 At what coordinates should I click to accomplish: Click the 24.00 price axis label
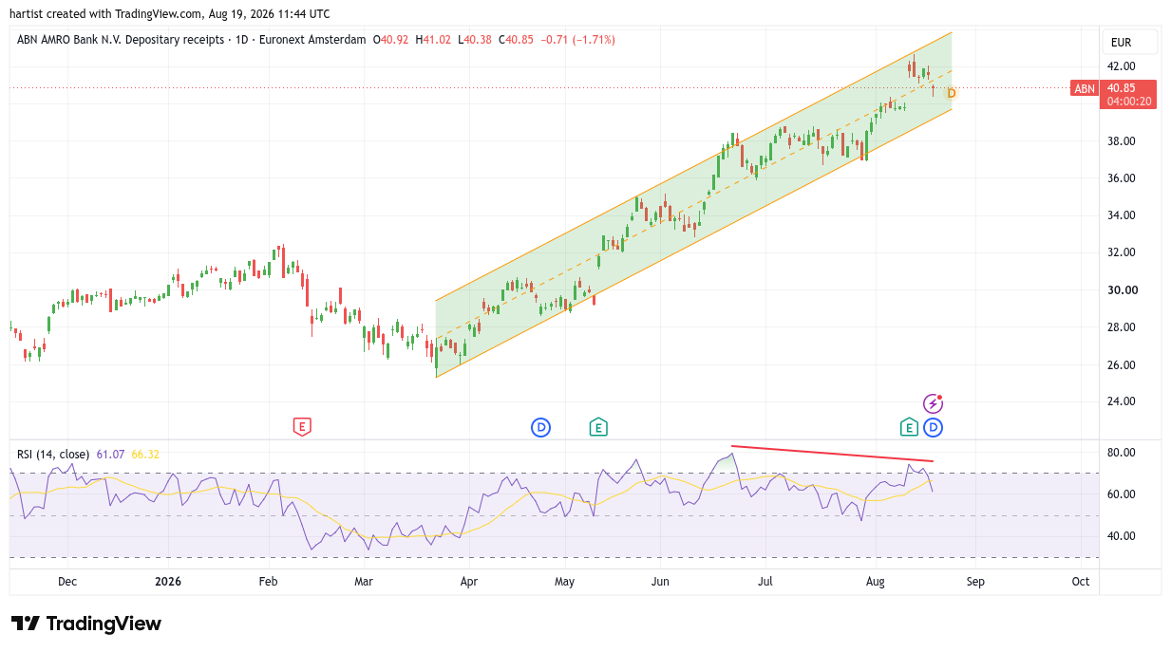point(1121,401)
